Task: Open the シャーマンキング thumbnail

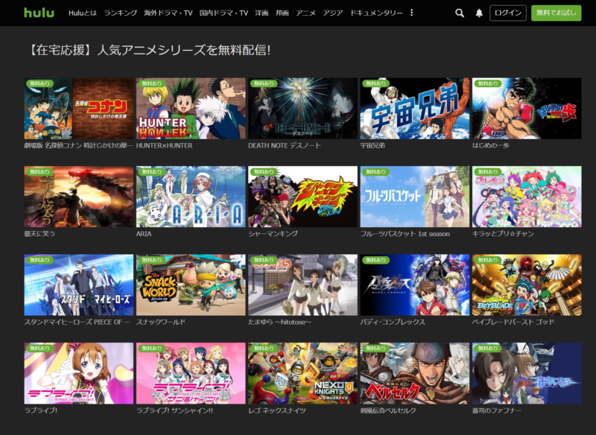Action: point(302,197)
